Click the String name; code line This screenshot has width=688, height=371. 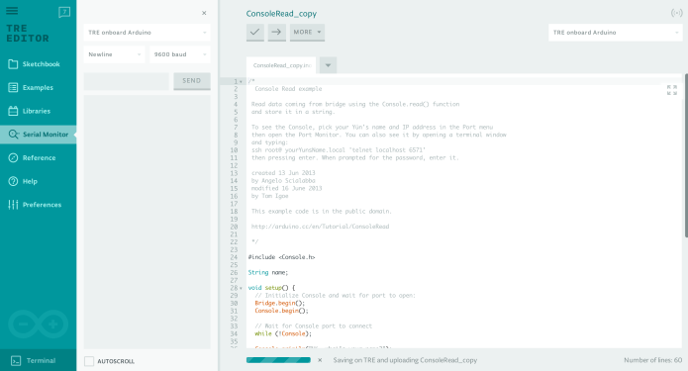coord(268,273)
